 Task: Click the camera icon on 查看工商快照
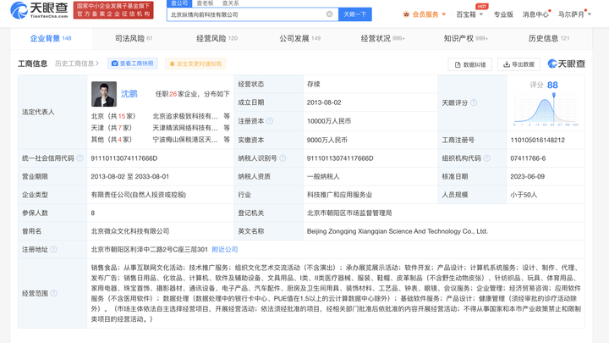(x=114, y=64)
